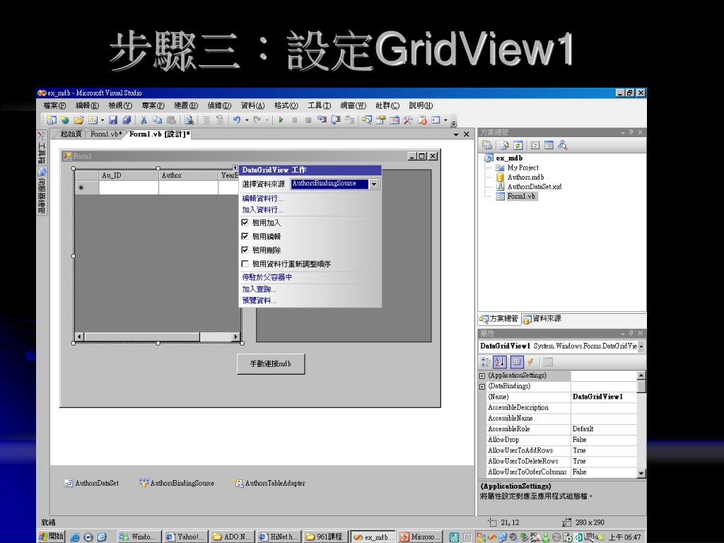Open the 檔案(F) menu
724x543 pixels.
54,106
